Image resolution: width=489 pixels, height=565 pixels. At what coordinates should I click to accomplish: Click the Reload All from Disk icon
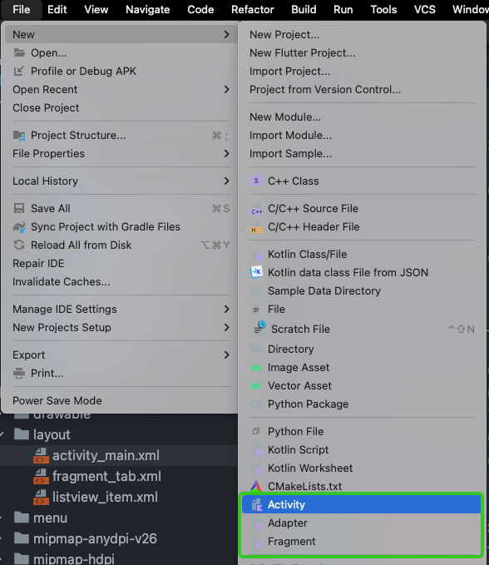pos(19,245)
